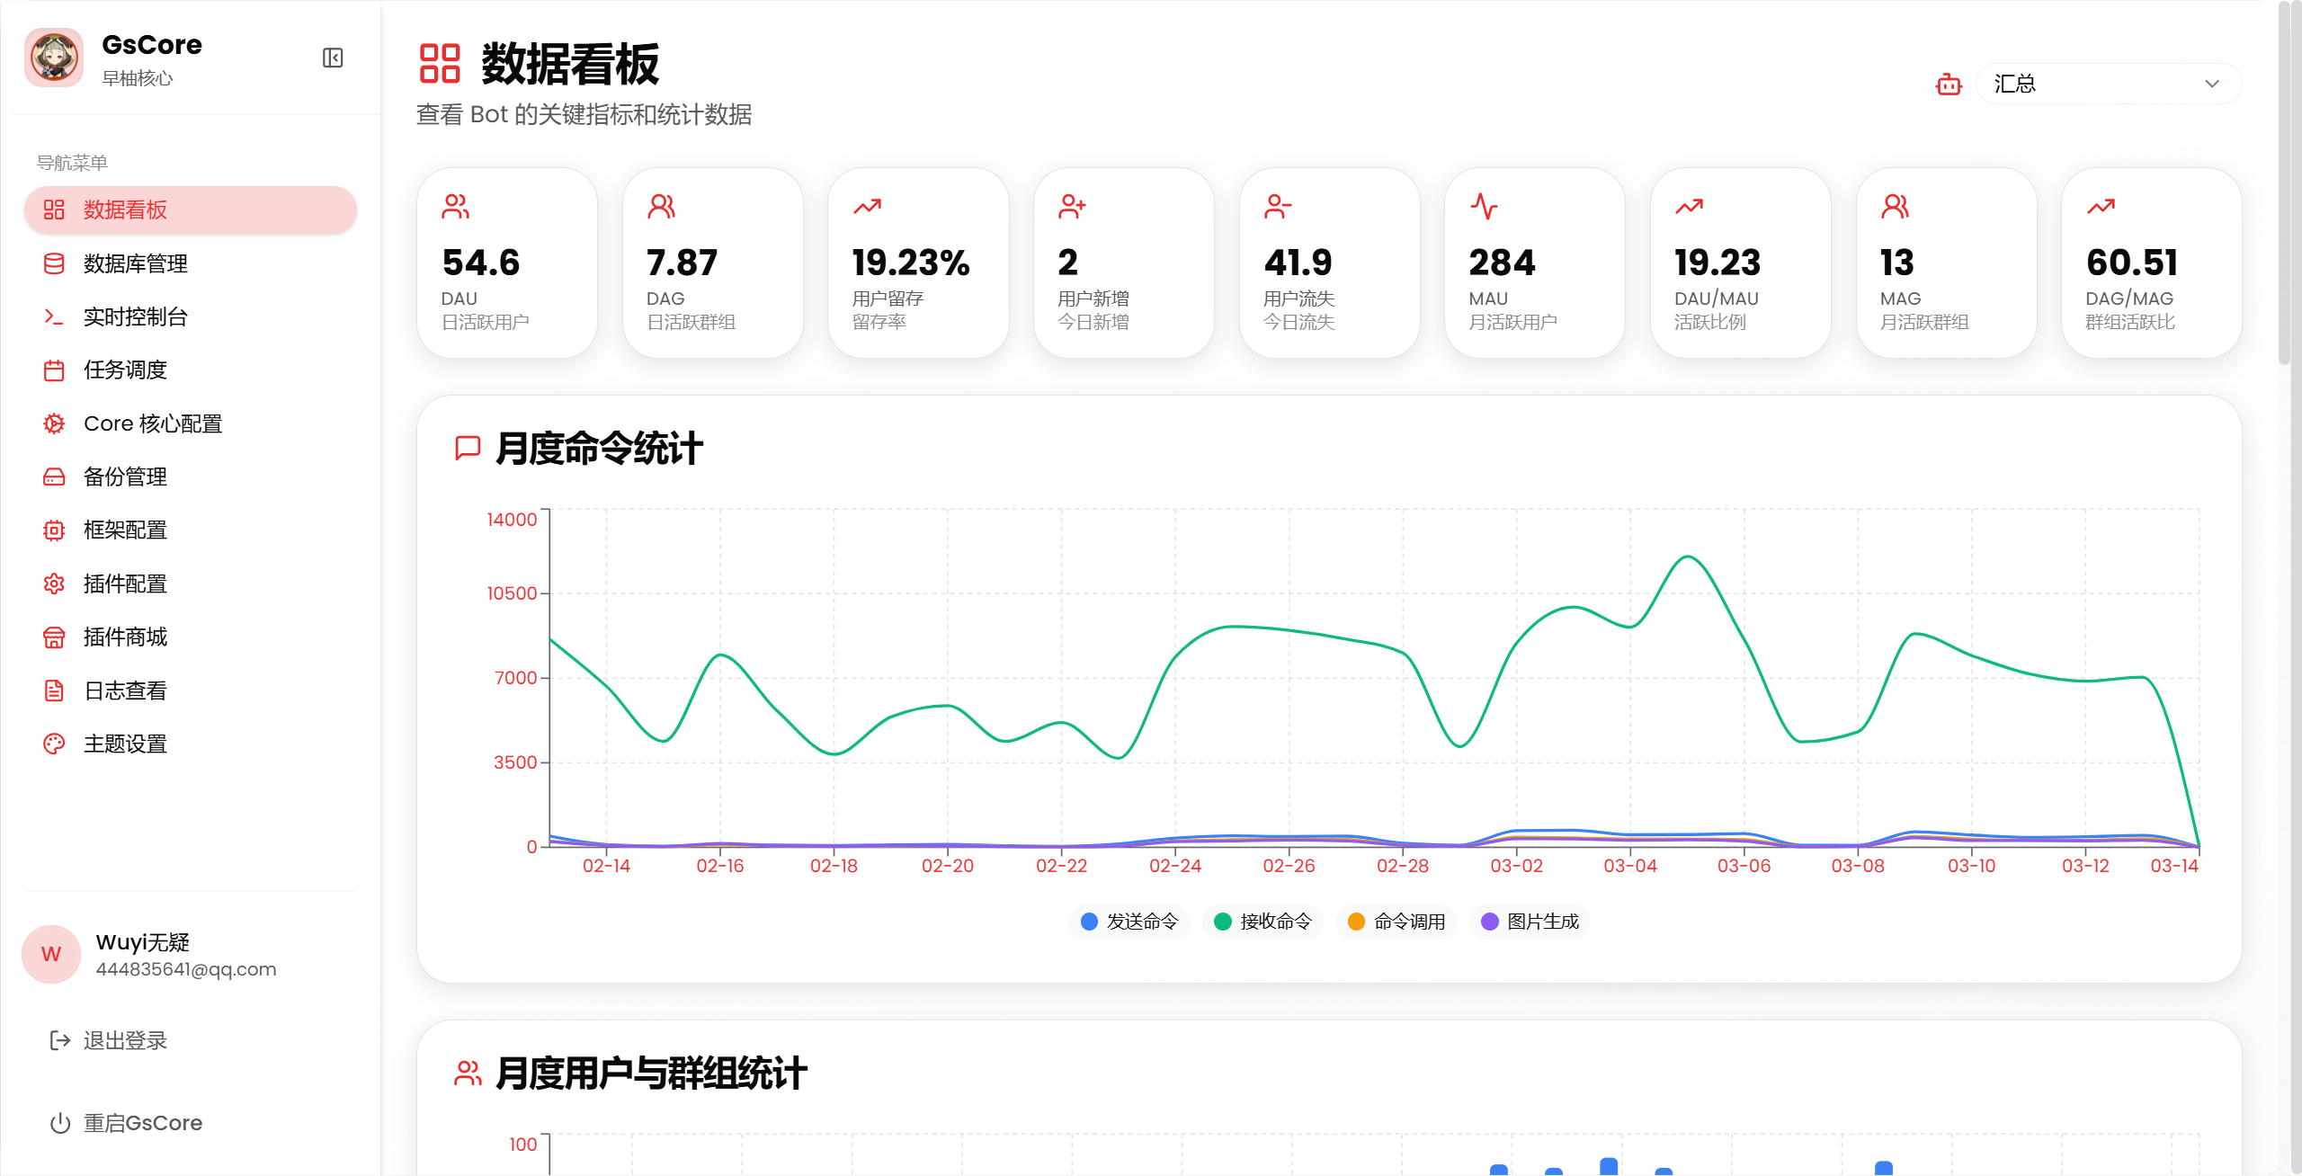Toggle 图片生成 series in chart legend
This screenshot has height=1176, width=2302.
1530,922
